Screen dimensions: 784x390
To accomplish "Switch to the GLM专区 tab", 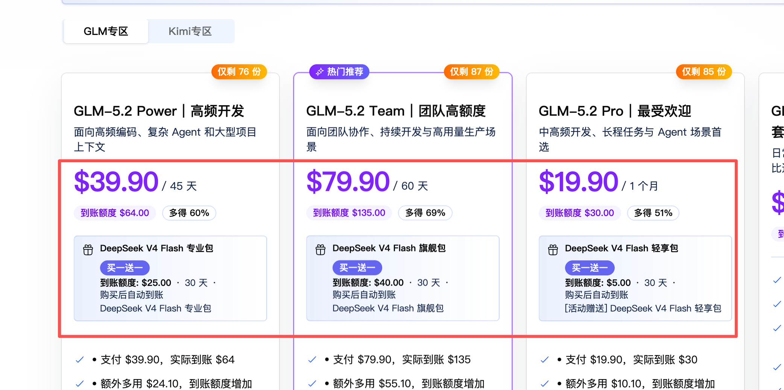I will 106,31.
